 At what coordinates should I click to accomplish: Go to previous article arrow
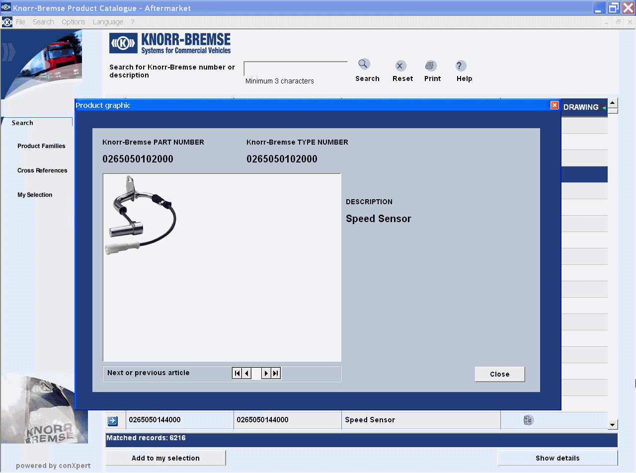point(246,373)
